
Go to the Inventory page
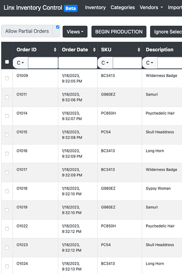[x=95, y=8]
